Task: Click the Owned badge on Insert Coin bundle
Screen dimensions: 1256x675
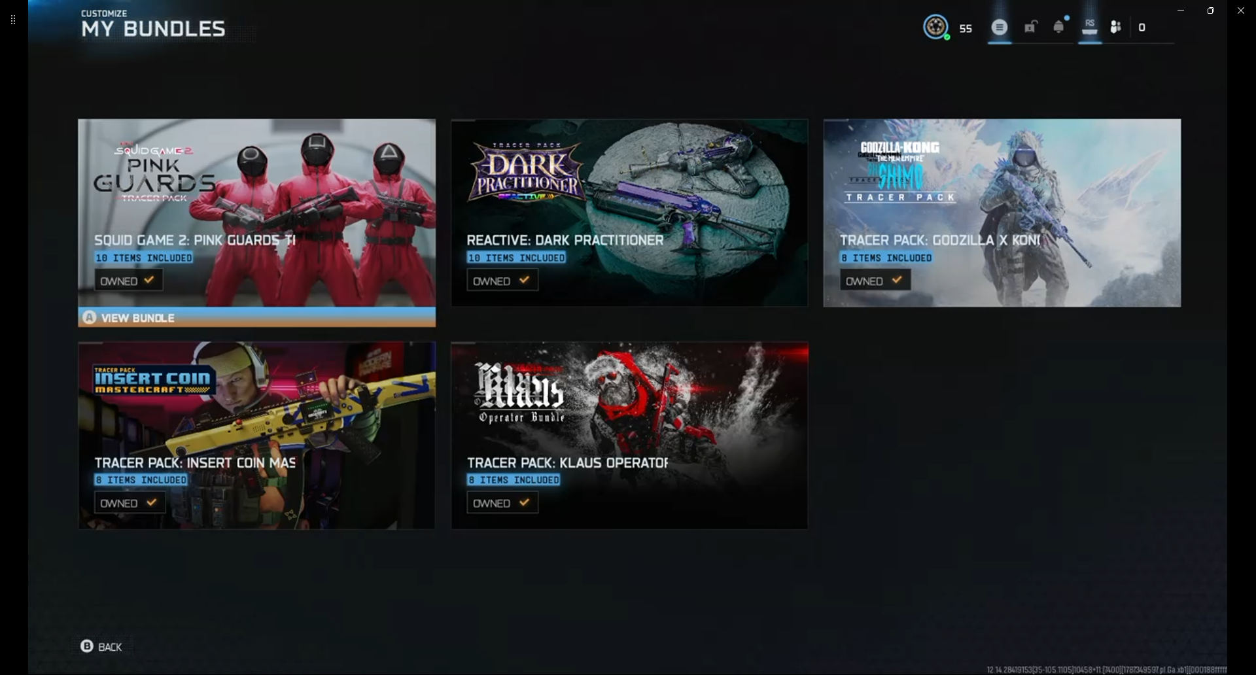Action: (x=130, y=503)
